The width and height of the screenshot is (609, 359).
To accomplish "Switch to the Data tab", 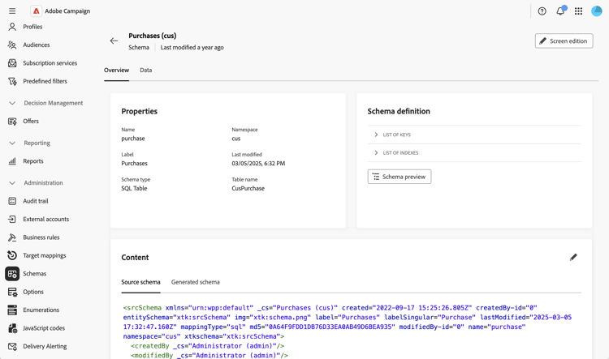I will tap(145, 71).
